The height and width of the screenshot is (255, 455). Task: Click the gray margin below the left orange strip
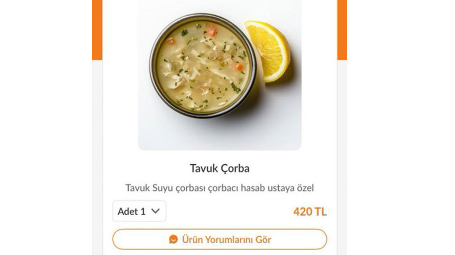point(97,156)
